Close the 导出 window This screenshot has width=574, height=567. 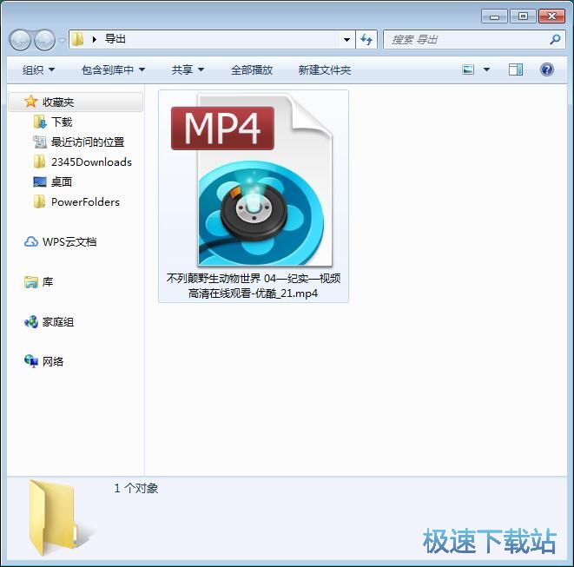pyautogui.click(x=551, y=16)
